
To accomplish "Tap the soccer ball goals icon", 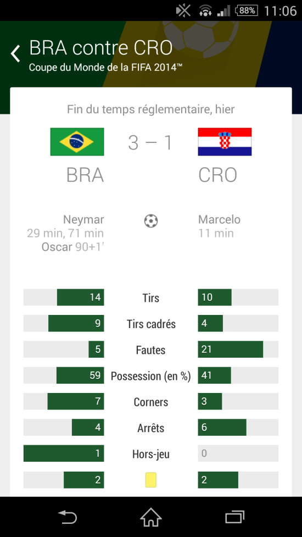I will click(x=151, y=221).
